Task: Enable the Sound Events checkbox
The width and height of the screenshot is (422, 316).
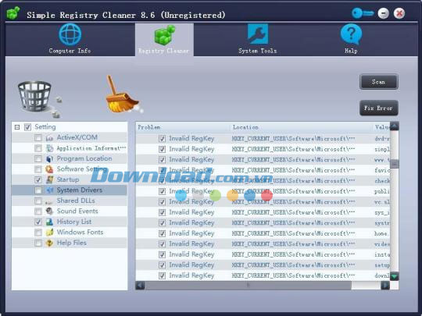Action: pos(38,211)
